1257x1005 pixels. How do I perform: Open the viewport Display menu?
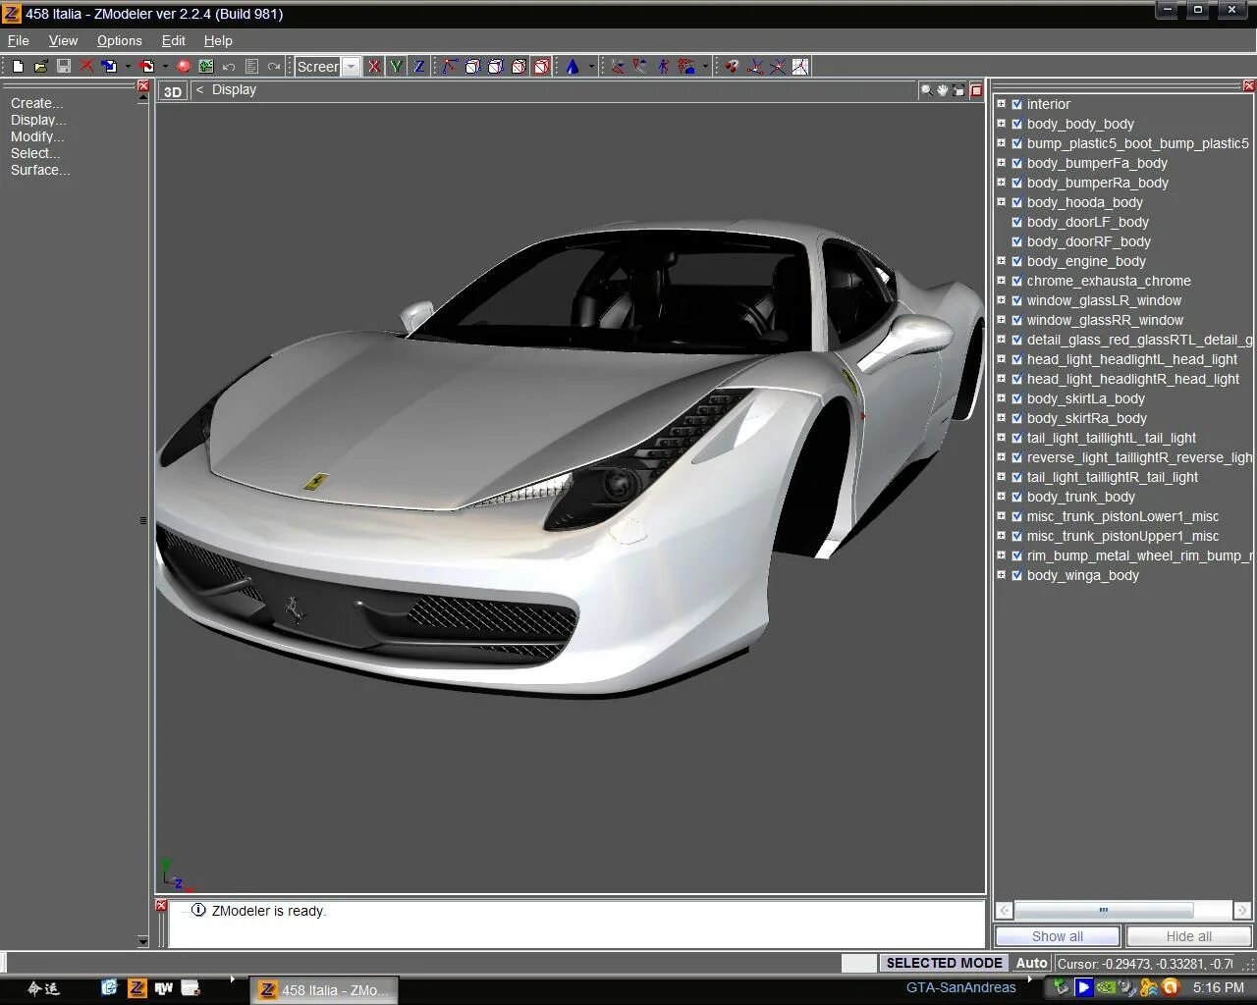click(x=234, y=89)
